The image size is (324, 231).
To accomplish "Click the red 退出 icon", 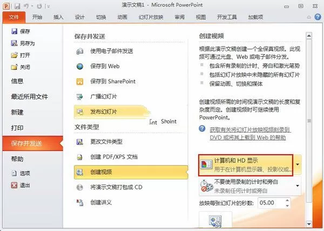I will 14,185.
